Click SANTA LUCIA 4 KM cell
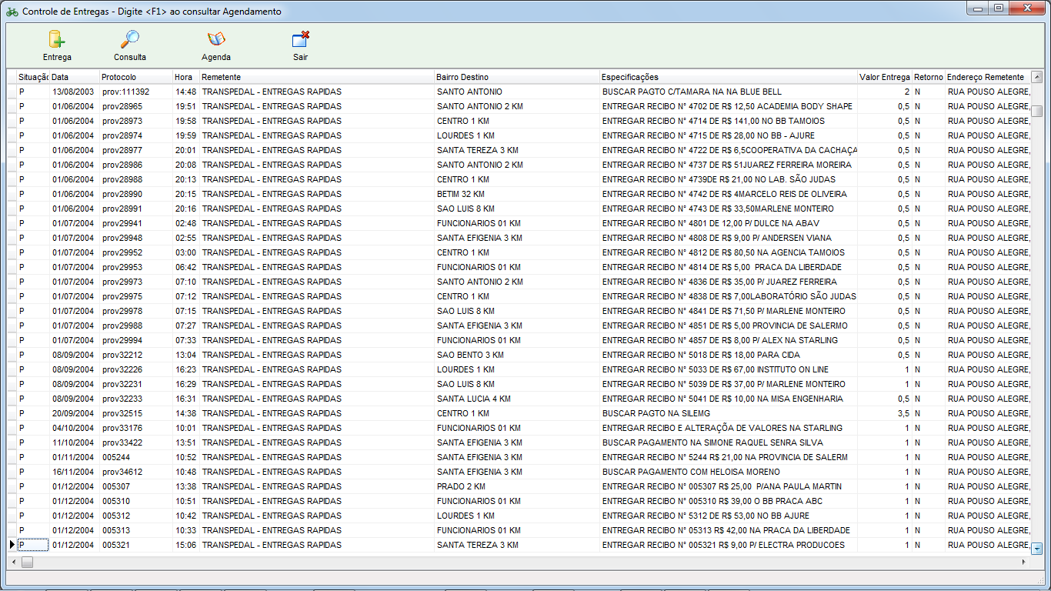 pyautogui.click(x=517, y=399)
